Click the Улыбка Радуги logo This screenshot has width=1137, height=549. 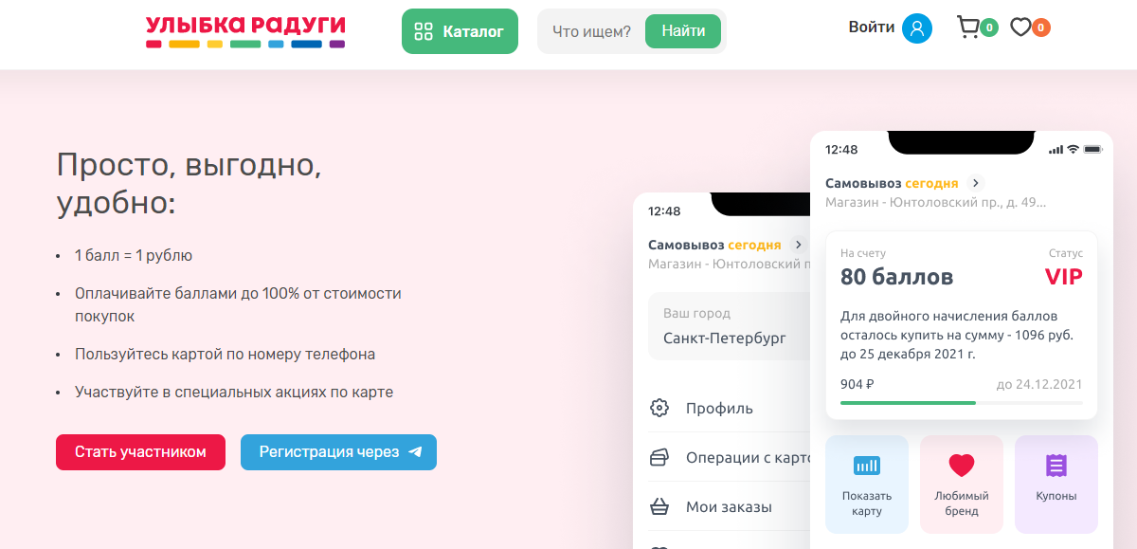pos(244,30)
